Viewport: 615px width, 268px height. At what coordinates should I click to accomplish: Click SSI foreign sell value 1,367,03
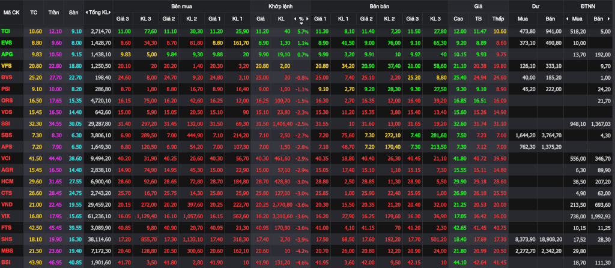pos(601,124)
